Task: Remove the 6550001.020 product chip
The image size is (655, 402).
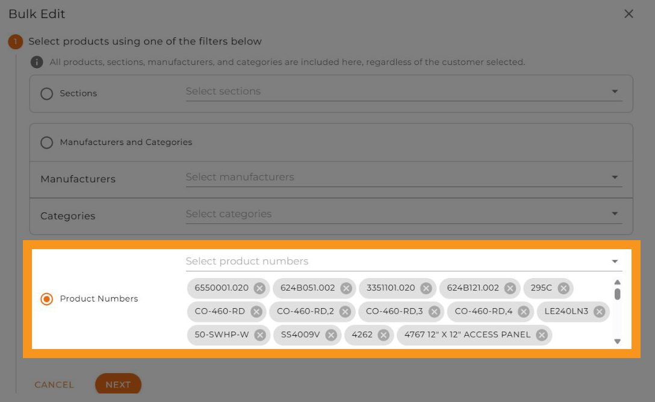Action: click(x=259, y=288)
